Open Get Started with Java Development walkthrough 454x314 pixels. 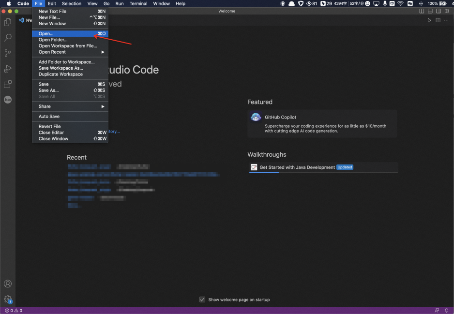(x=323, y=167)
